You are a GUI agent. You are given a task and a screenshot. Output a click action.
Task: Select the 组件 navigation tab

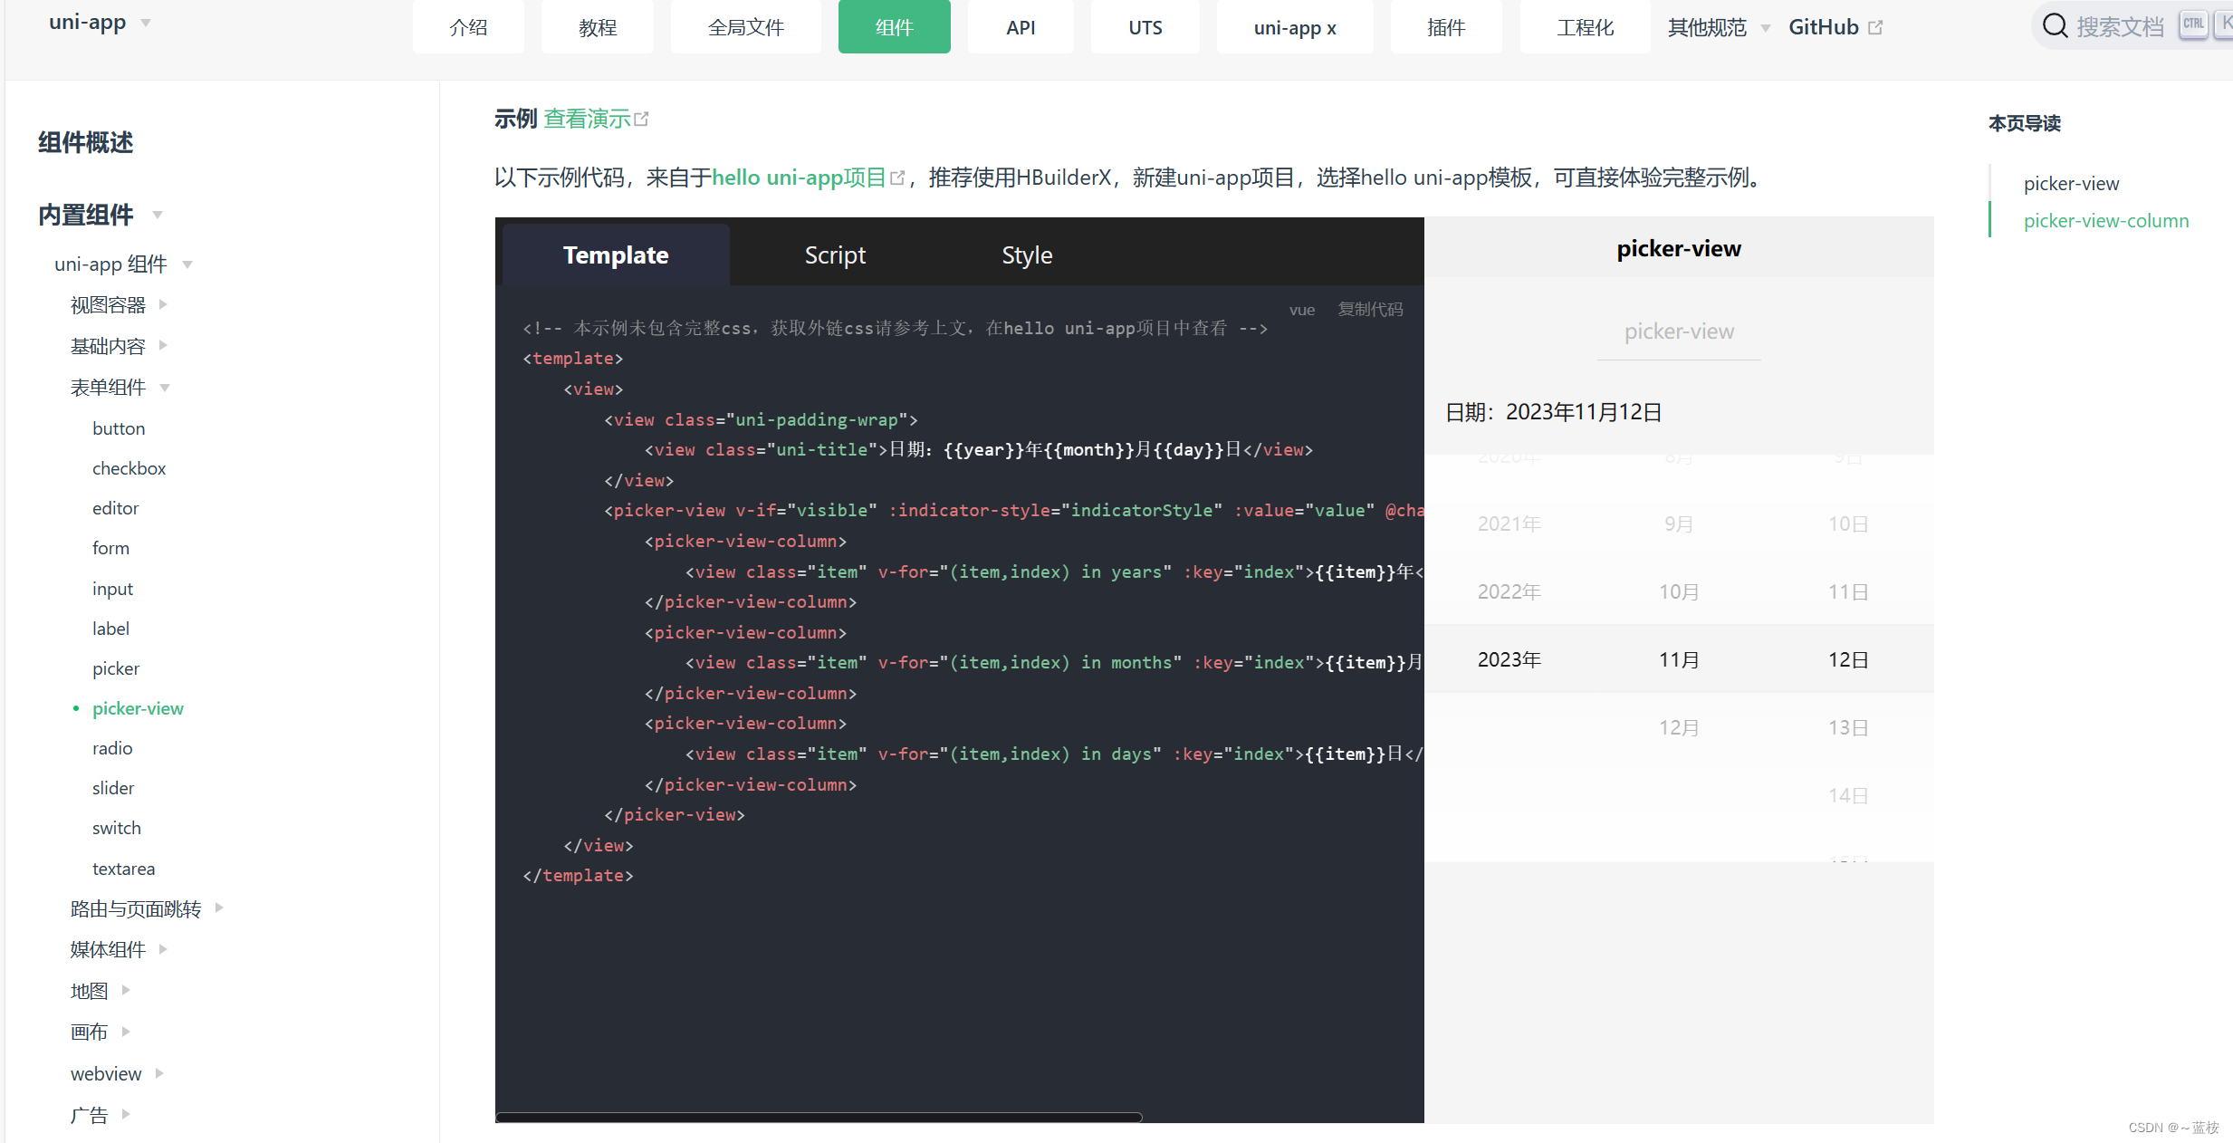coord(895,27)
